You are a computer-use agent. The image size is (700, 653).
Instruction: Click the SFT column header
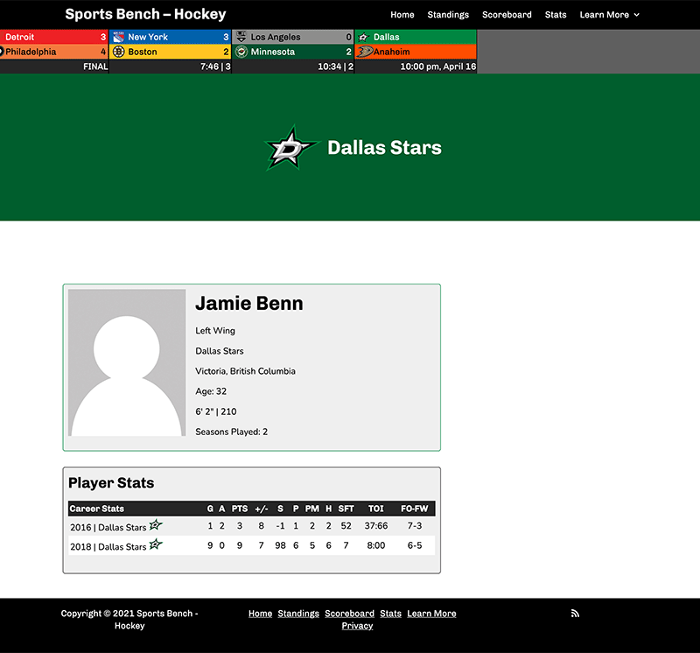[346, 509]
